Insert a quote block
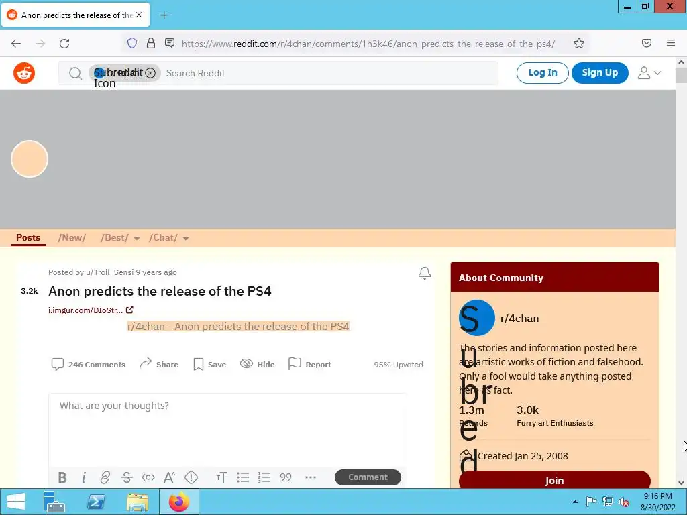 [x=286, y=477]
